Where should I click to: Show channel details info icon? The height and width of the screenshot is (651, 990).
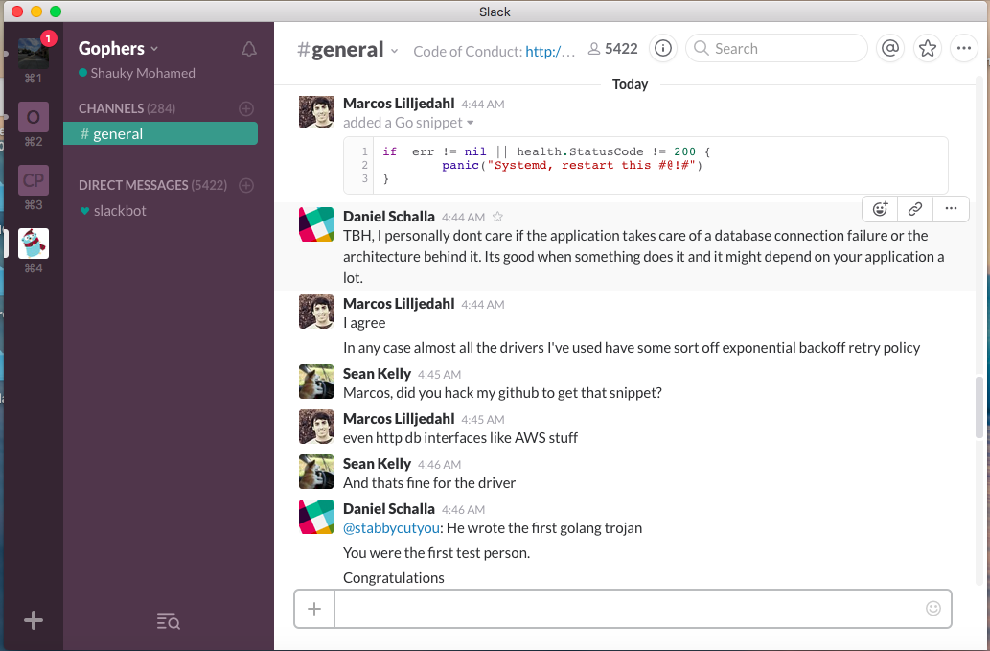(x=663, y=48)
